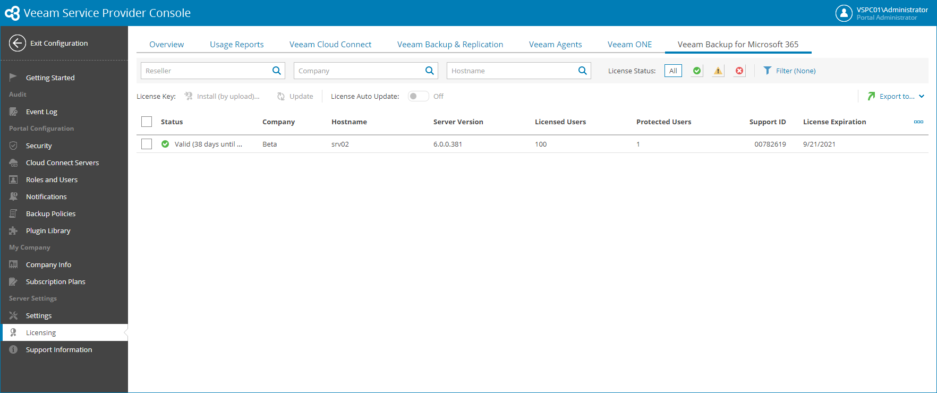Select the srv02 row checkbox

(x=147, y=144)
